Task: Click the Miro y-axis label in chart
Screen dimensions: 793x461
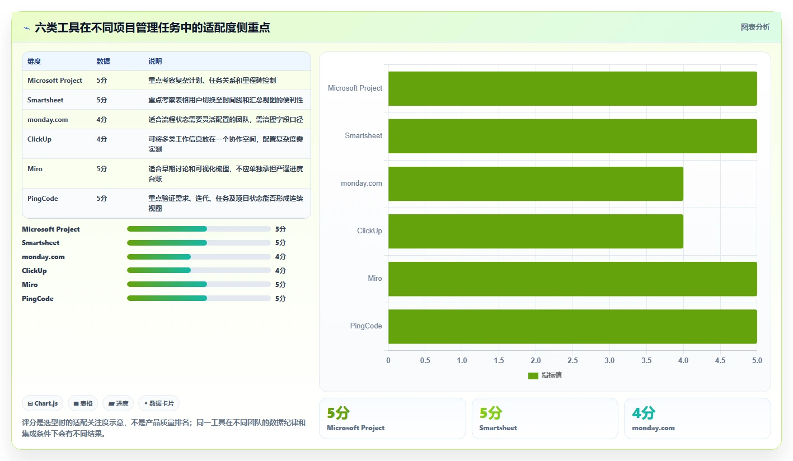Action: click(x=375, y=279)
